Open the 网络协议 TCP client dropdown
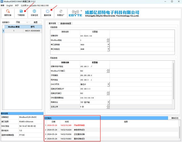 click(x=108, y=102)
